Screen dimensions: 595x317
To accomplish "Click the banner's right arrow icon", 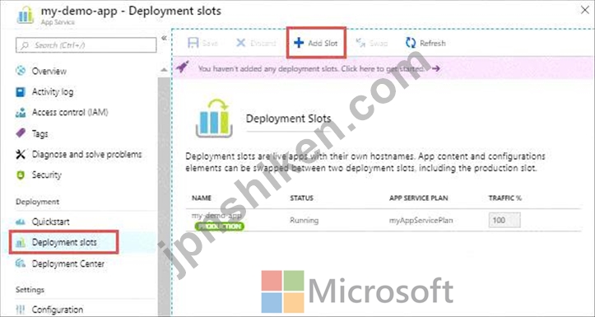I will [435, 68].
